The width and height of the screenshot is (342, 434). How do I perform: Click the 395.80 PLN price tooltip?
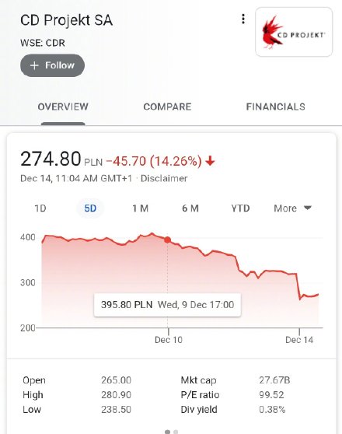coord(167,305)
